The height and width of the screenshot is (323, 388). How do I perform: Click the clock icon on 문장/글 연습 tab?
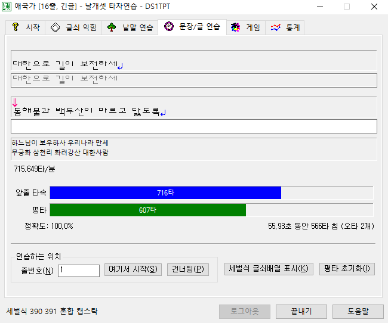click(x=169, y=26)
